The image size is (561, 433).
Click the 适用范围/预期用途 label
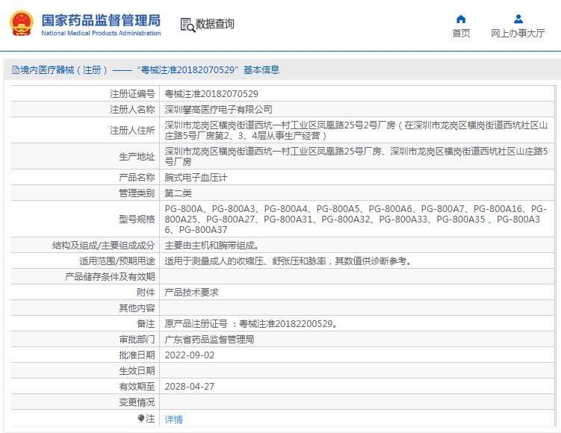117,261
